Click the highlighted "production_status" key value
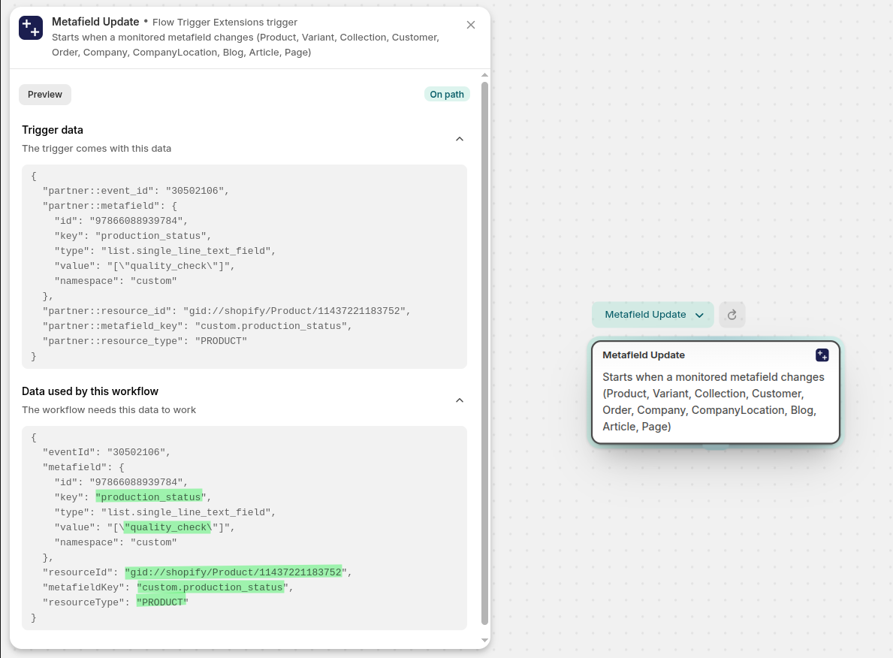The image size is (893, 658). 149,497
